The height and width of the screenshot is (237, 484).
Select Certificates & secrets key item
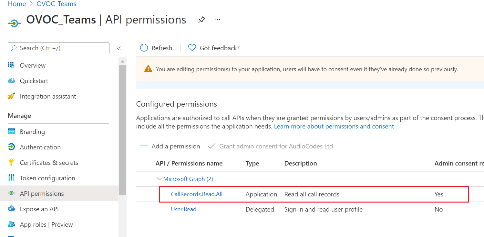49,163
